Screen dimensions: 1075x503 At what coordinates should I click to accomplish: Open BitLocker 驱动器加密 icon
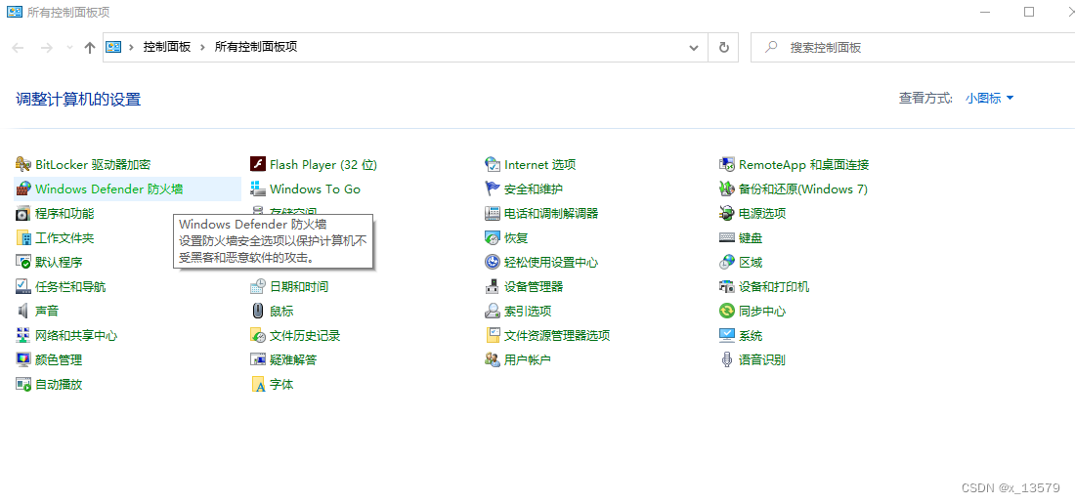click(x=23, y=164)
